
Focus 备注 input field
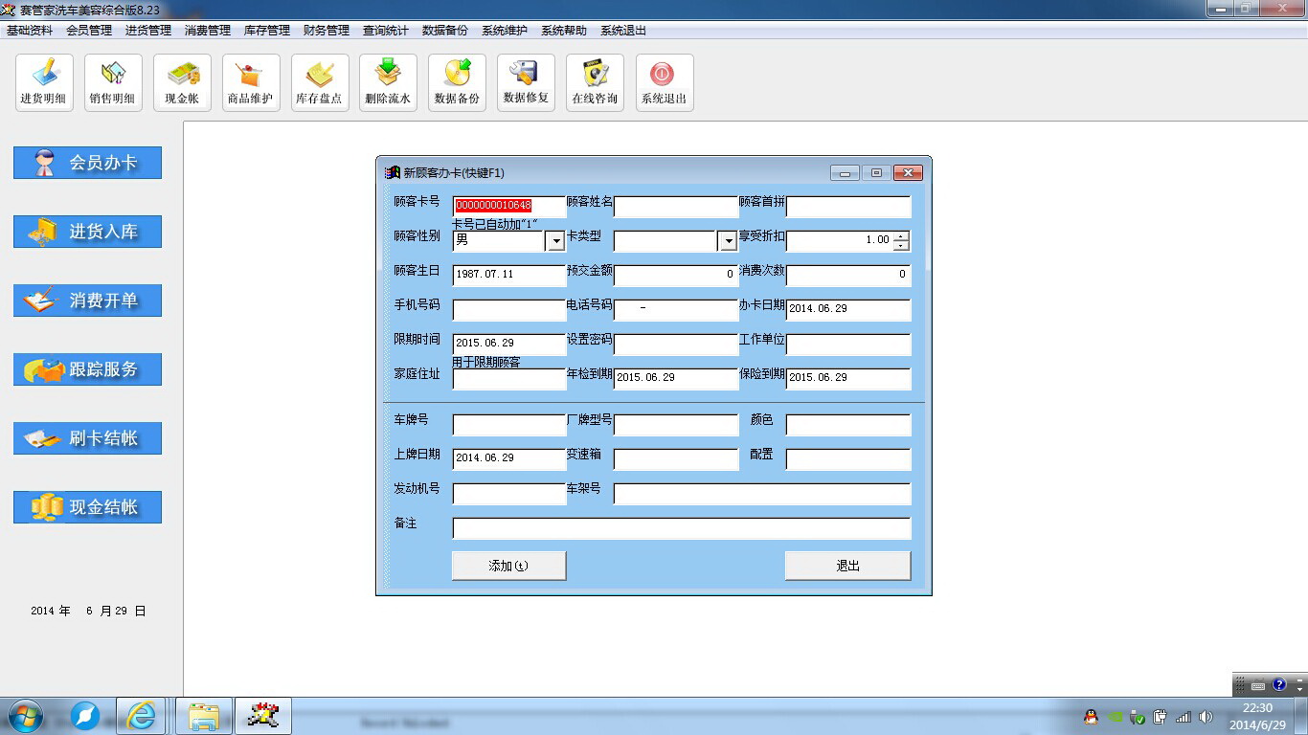click(682, 528)
